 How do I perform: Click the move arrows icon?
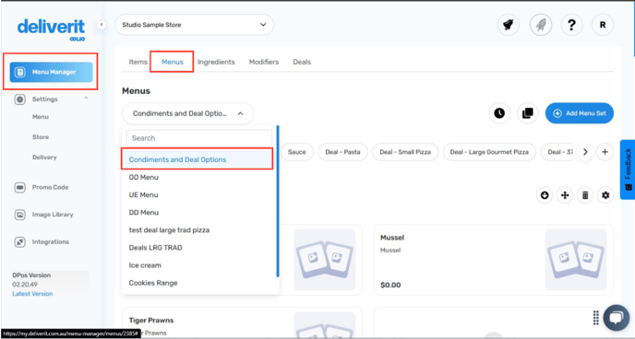click(x=565, y=195)
